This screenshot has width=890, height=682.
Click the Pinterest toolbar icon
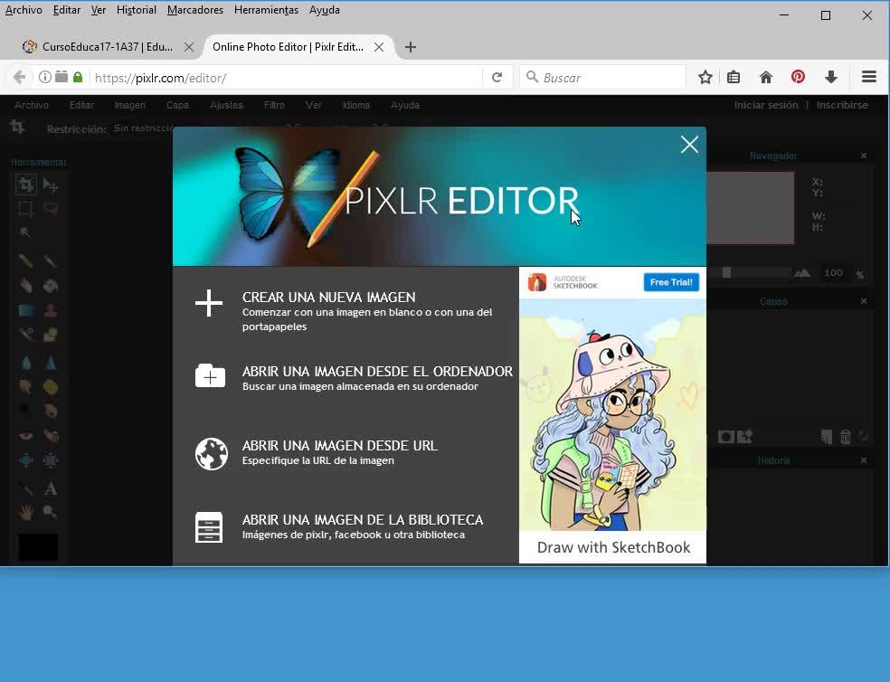point(798,78)
